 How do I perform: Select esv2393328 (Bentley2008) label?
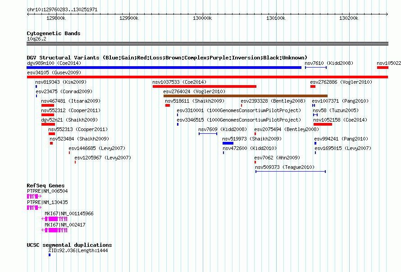(x=273, y=101)
